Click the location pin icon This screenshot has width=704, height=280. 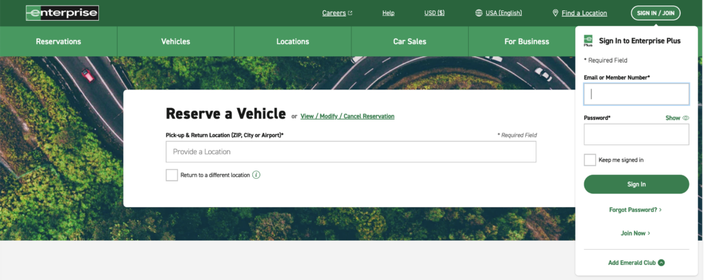pyautogui.click(x=555, y=13)
